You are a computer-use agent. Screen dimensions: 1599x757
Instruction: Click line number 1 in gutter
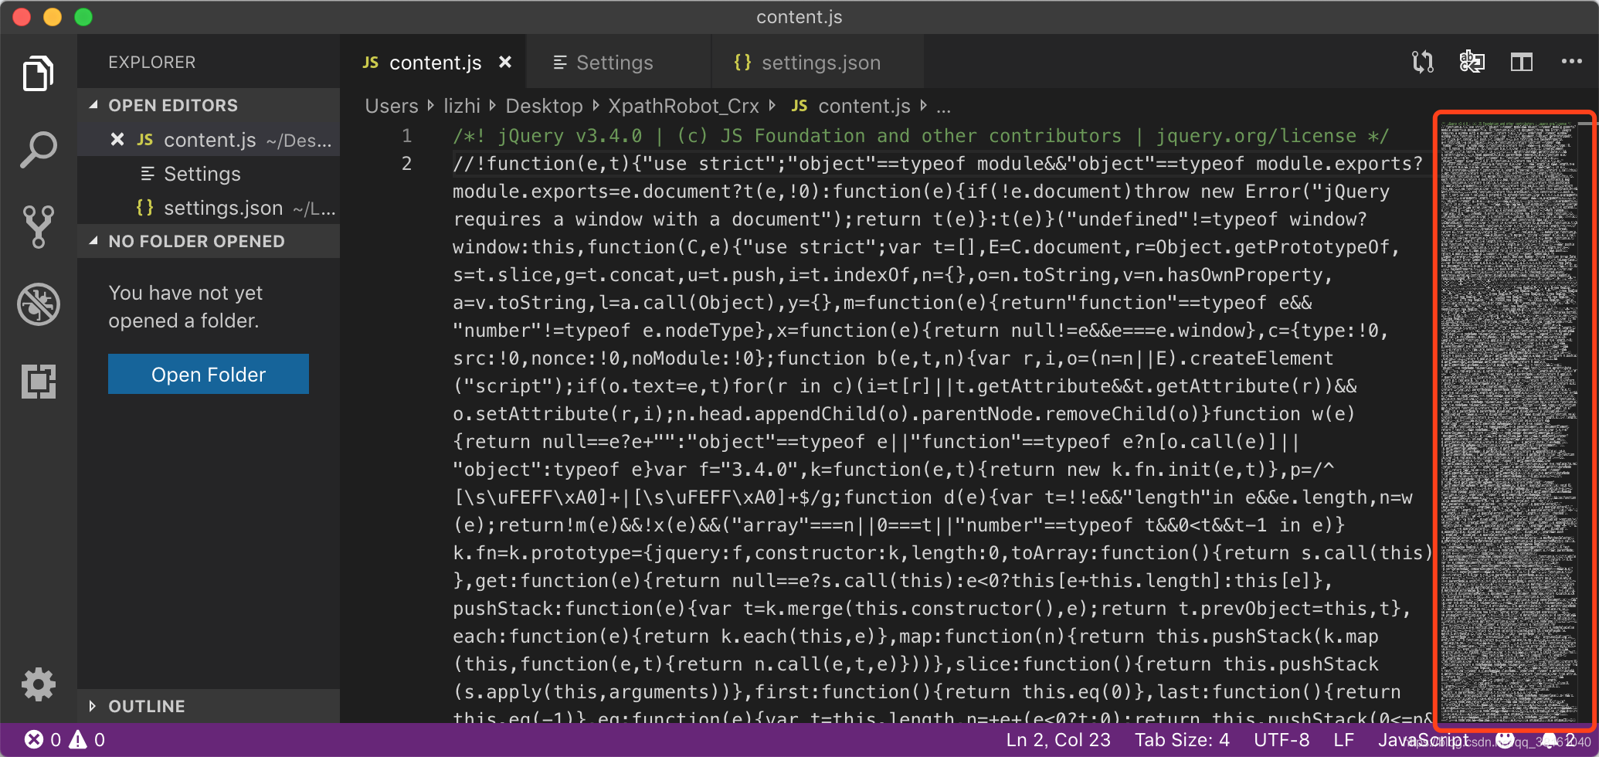click(x=406, y=136)
